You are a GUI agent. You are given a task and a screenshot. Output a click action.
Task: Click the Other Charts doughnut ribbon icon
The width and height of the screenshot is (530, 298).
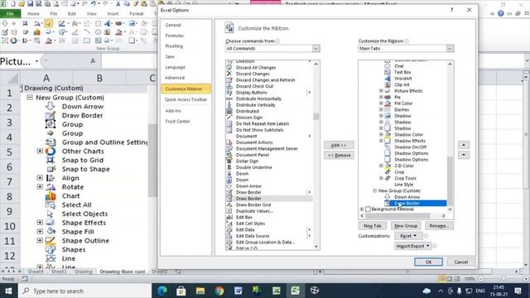pyautogui.click(x=13, y=41)
